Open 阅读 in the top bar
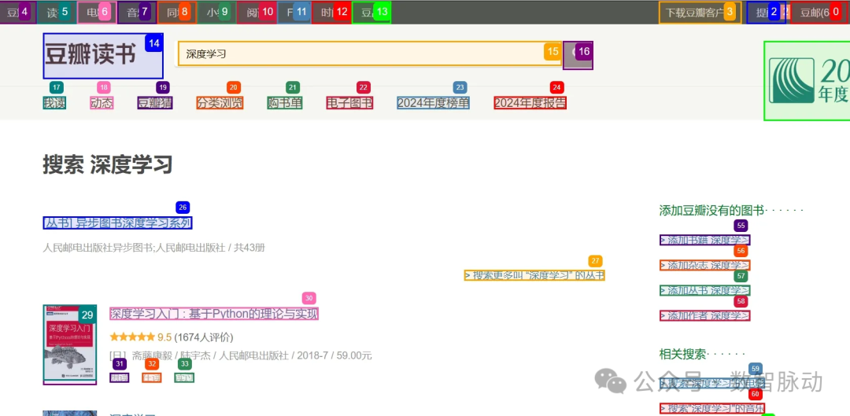Screen dimensions: 850x416 point(257,13)
